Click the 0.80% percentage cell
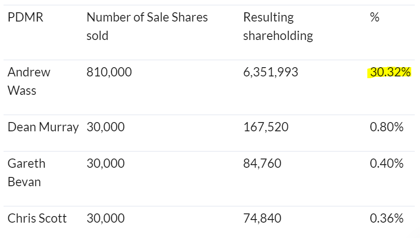This screenshot has width=420, height=238. pos(387,127)
